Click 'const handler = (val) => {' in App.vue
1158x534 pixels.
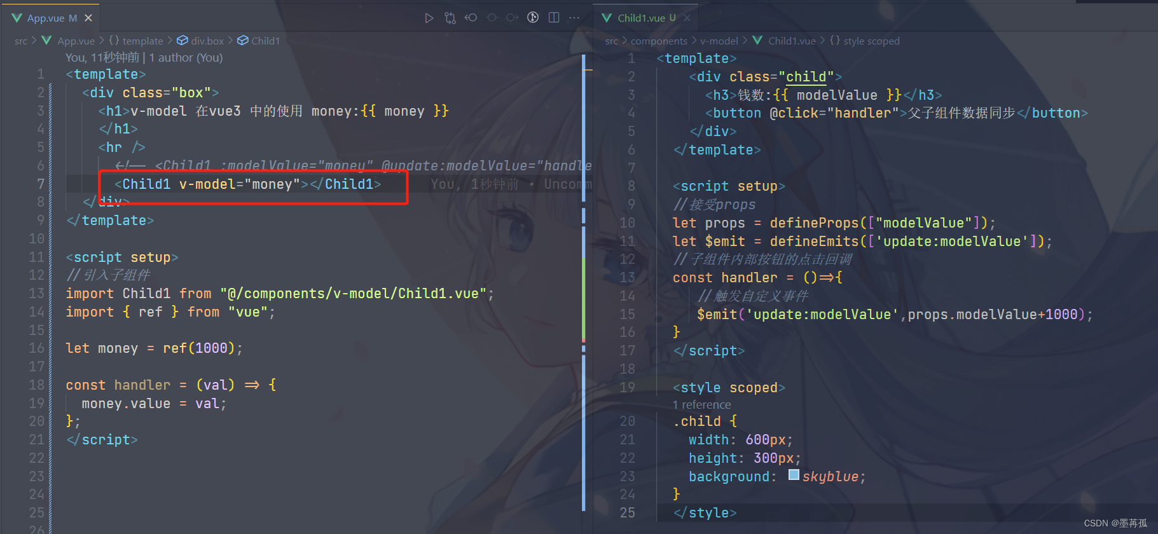coord(171,385)
